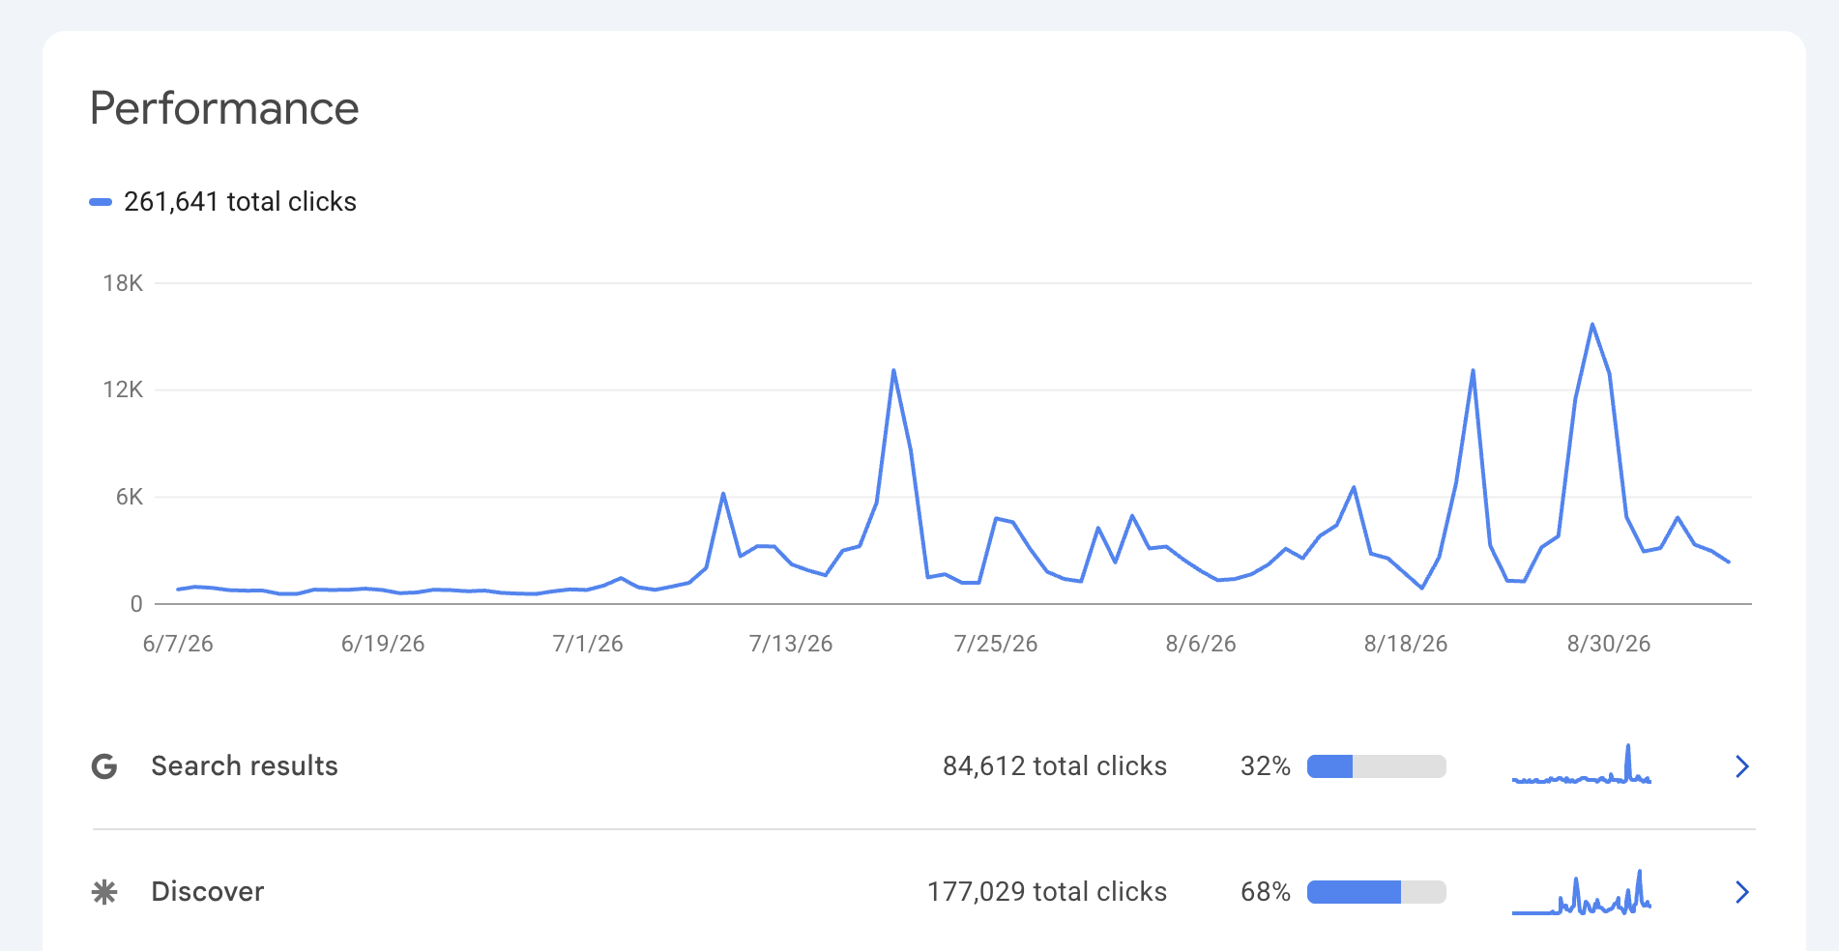This screenshot has width=1839, height=951.
Task: Click the Search results sparkline thumbnail
Action: [1582, 764]
